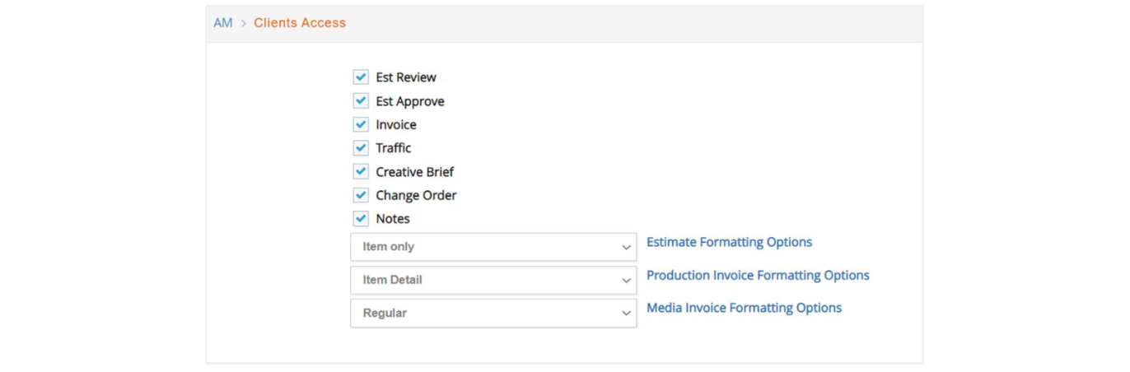Click the chevron arrow on Regular dropdown
This screenshot has width=1130, height=372.
(626, 314)
